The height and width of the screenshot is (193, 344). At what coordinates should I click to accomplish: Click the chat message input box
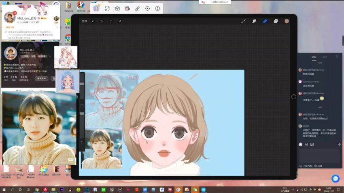(319, 155)
